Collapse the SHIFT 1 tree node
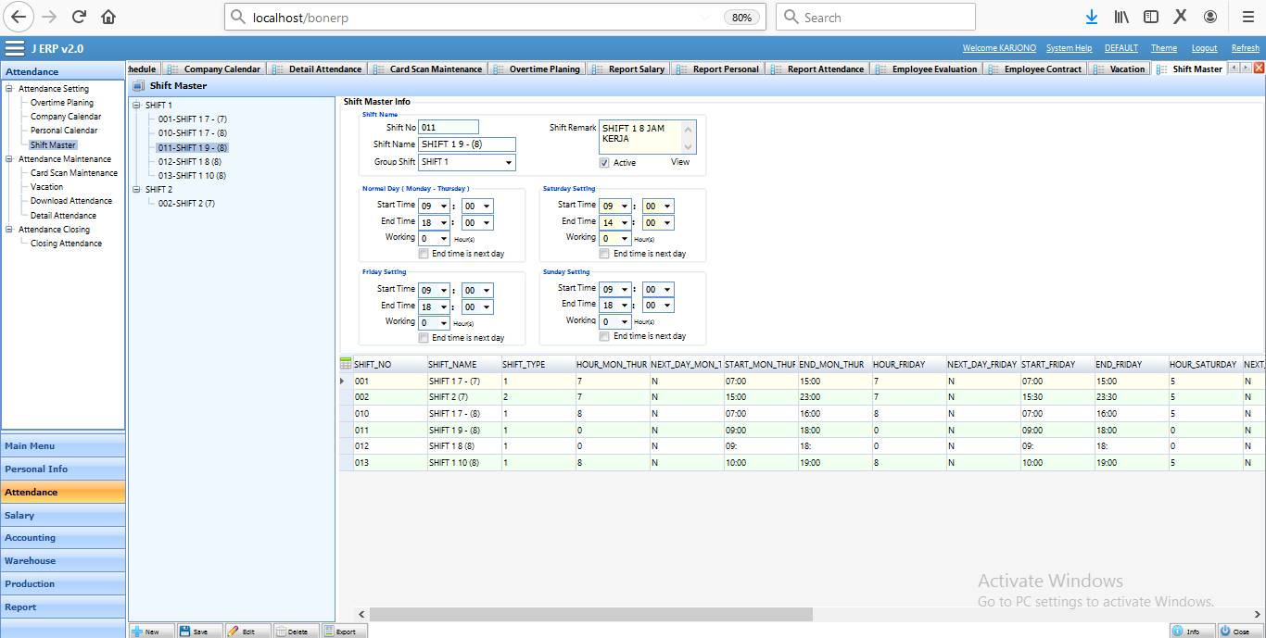The height and width of the screenshot is (638, 1266). [x=136, y=106]
